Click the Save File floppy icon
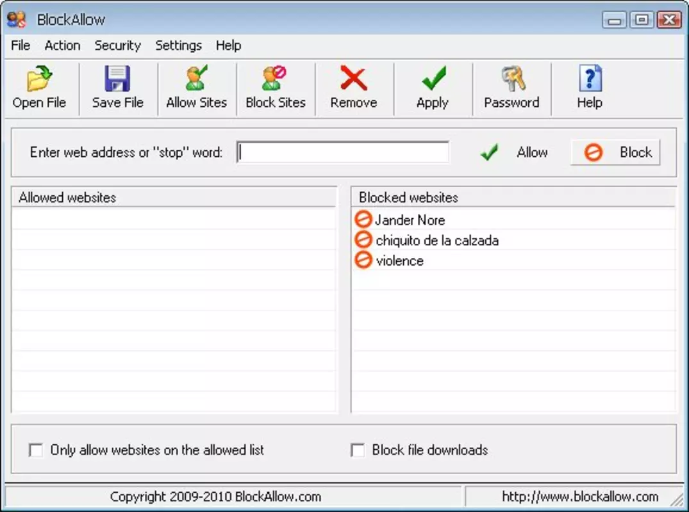Screen dimensions: 689x512 (x=117, y=79)
